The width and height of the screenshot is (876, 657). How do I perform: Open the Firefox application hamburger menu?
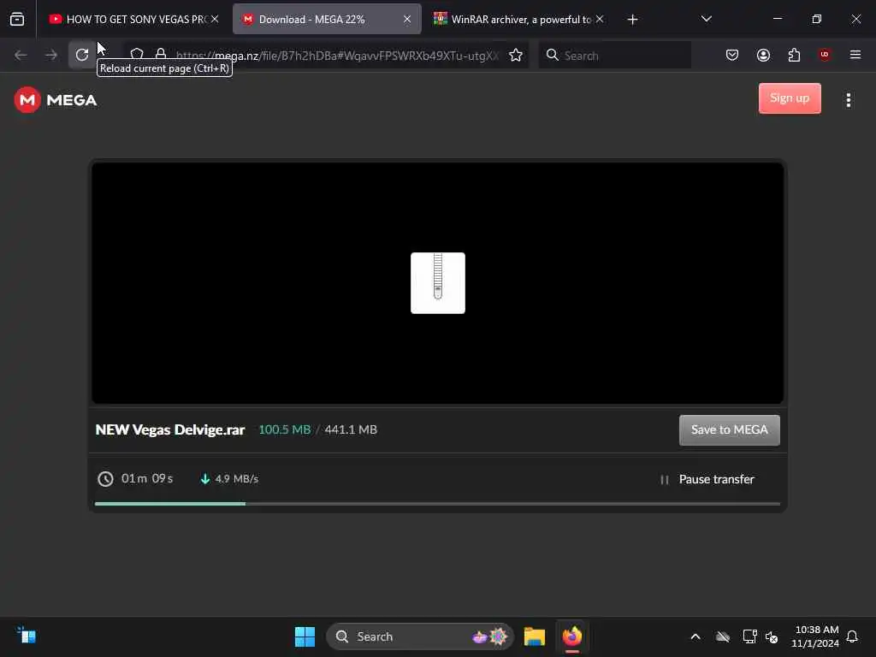point(855,55)
